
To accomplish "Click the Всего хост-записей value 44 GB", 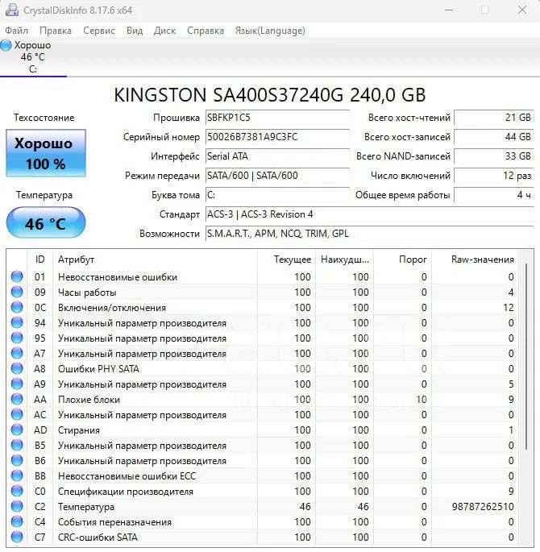I will coord(494,137).
